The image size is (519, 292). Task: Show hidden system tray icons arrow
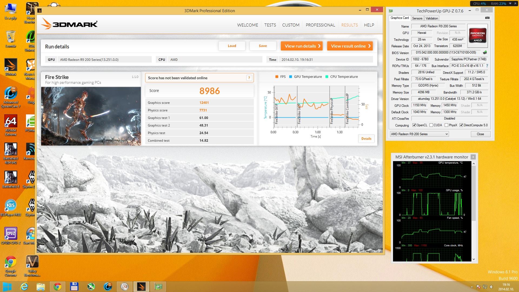point(472,287)
